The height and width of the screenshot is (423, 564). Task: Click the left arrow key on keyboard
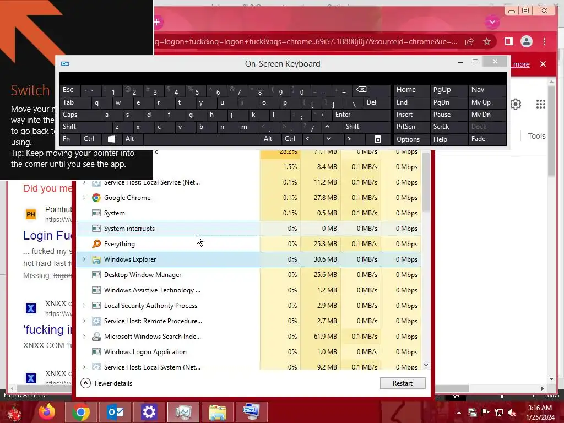tap(307, 139)
